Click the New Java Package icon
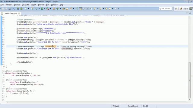The width and height of the screenshot is (193, 108). 54,9
